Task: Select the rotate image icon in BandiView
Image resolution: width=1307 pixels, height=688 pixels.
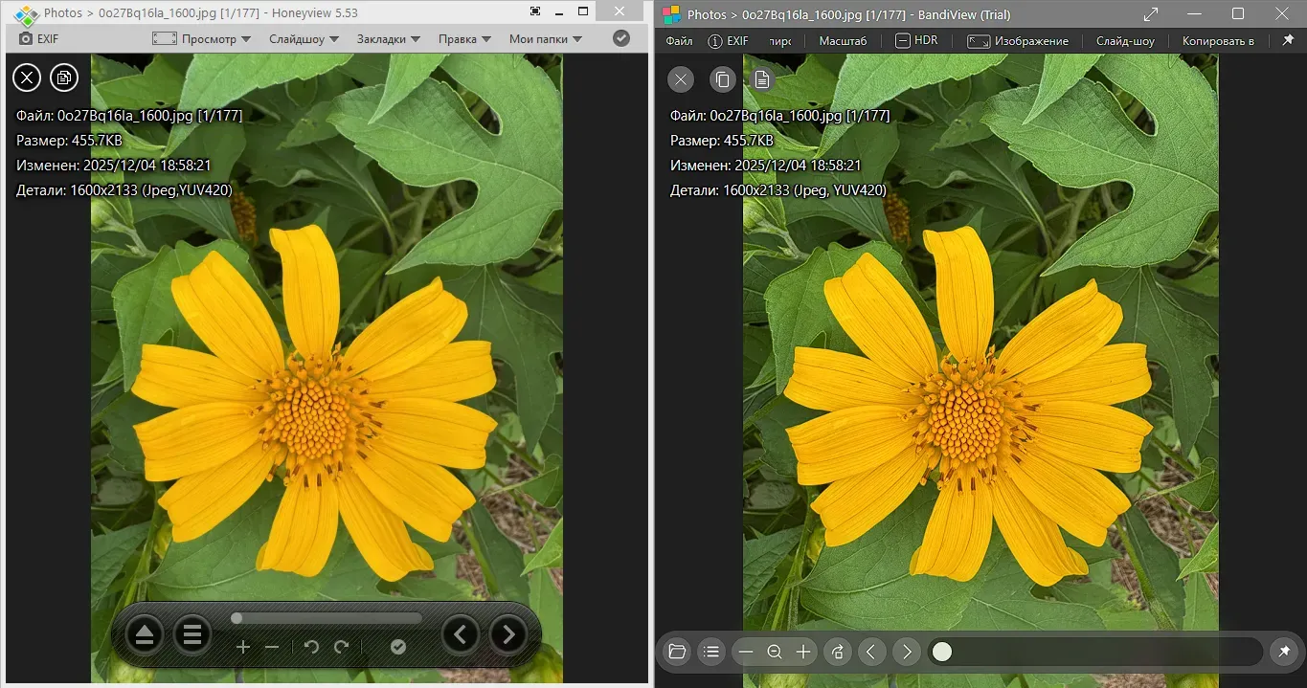Action: coord(837,652)
